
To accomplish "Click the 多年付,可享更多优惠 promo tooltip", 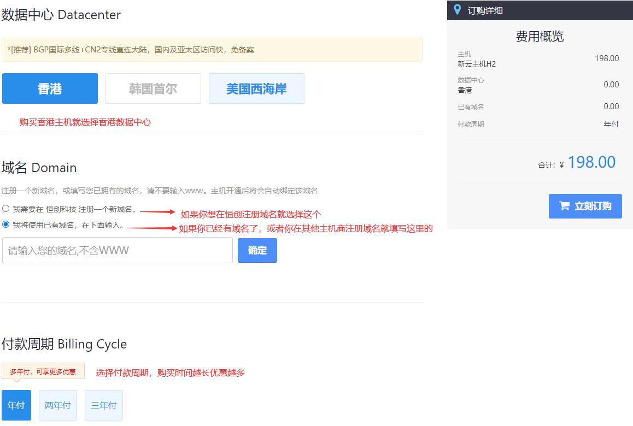I will pyautogui.click(x=43, y=371).
